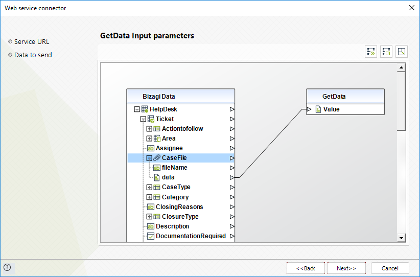Go to the Data to send step

33,55
